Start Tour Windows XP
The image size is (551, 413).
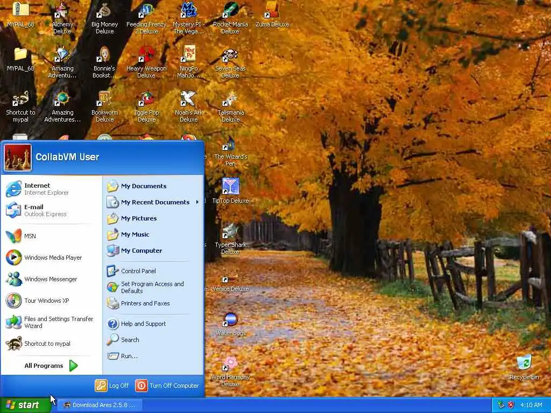[51, 301]
